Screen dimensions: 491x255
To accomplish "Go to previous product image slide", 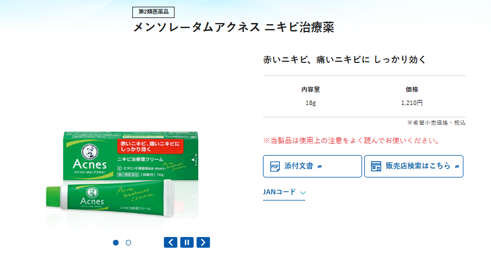I will click(x=171, y=242).
